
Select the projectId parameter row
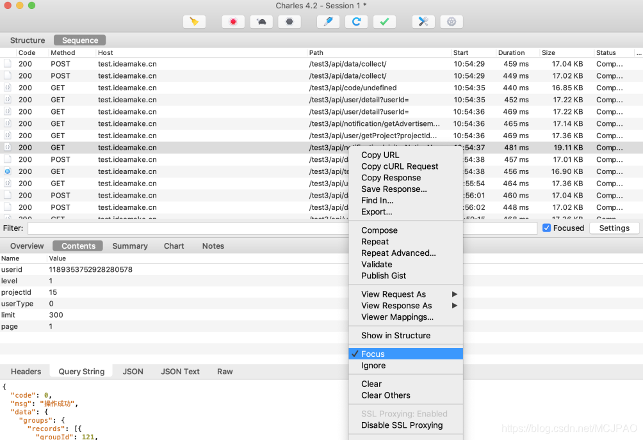coord(174,292)
